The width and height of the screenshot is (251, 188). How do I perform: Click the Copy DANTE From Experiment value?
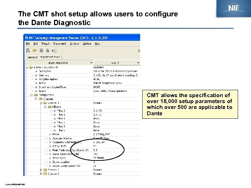point(110,91)
